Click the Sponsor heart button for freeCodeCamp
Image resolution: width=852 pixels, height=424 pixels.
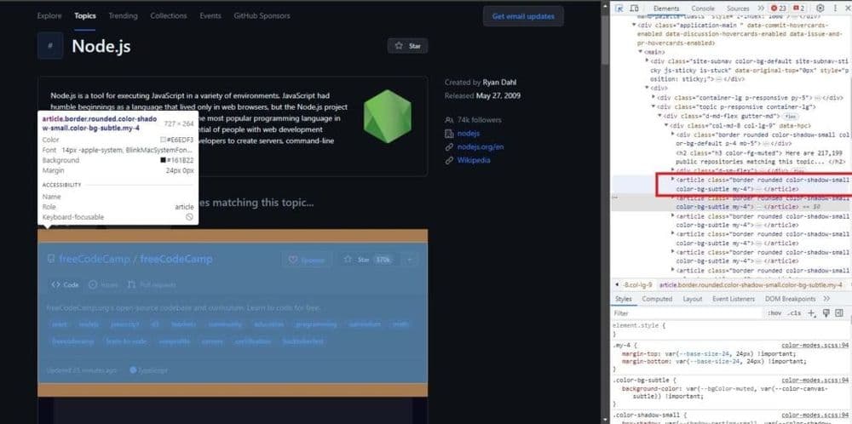[x=307, y=260]
